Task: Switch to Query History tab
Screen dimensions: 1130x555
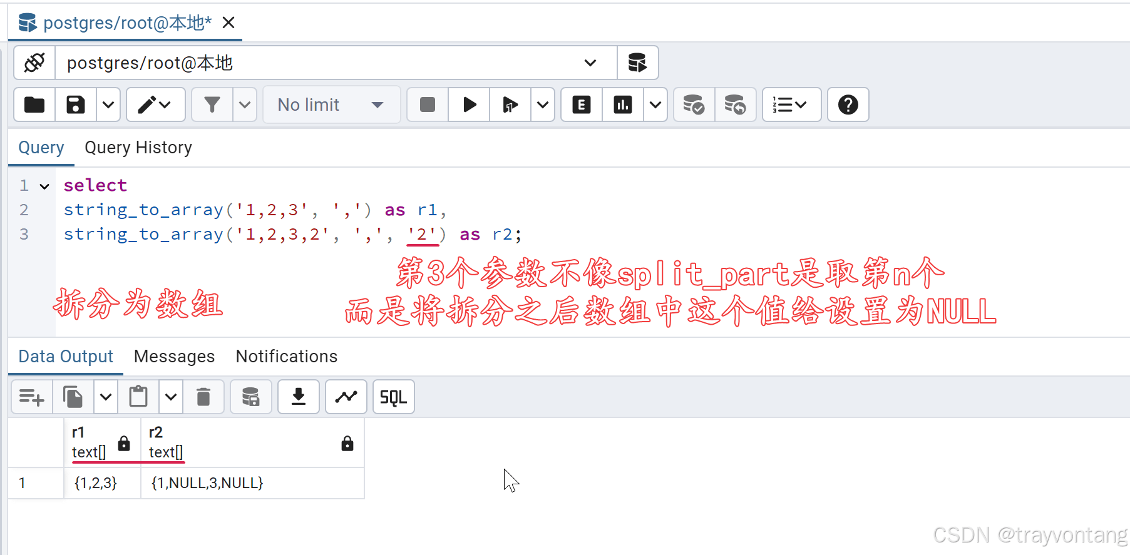Action: coord(138,148)
